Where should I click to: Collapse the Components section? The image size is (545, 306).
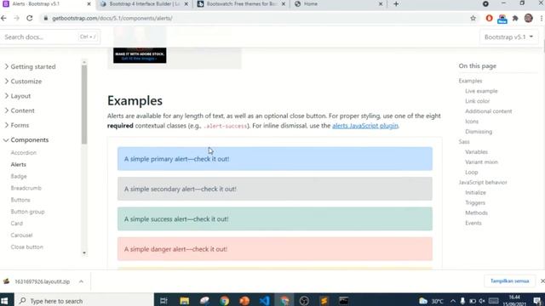26,139
